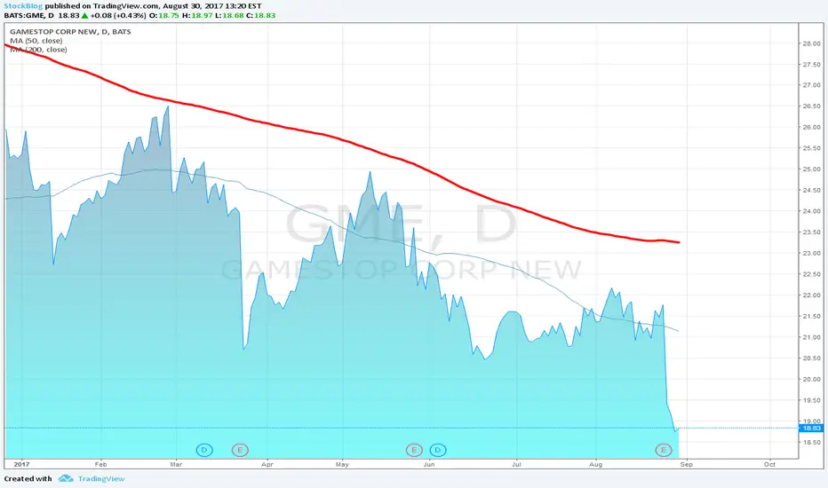Click the C:18.83 close value
Screen dimensions: 828x488
click(261, 15)
